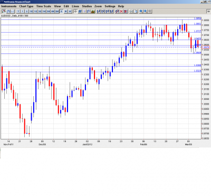Open the Zoom menu

point(98,6)
